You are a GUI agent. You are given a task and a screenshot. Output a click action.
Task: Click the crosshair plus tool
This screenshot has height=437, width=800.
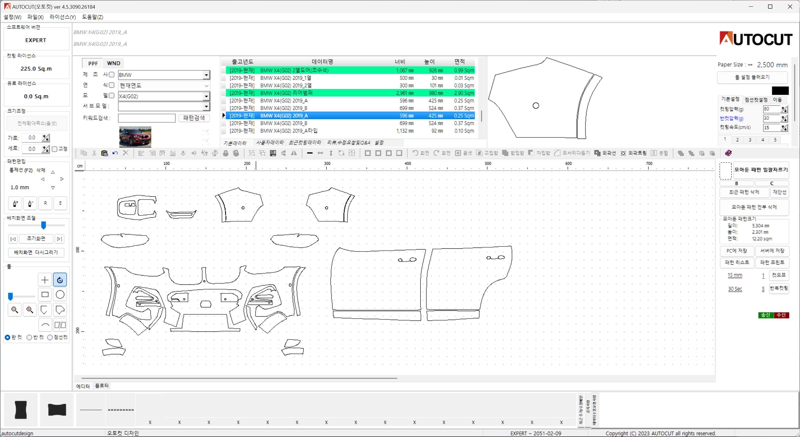click(45, 280)
